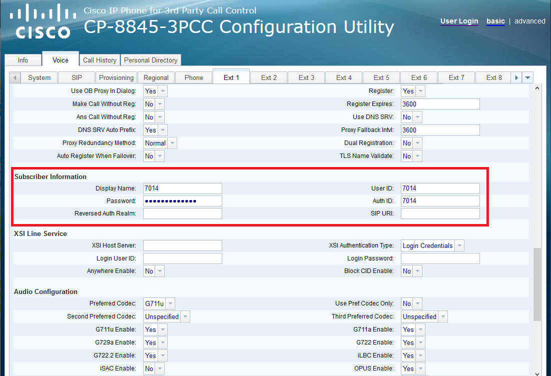Click the User Login link

point(459,21)
